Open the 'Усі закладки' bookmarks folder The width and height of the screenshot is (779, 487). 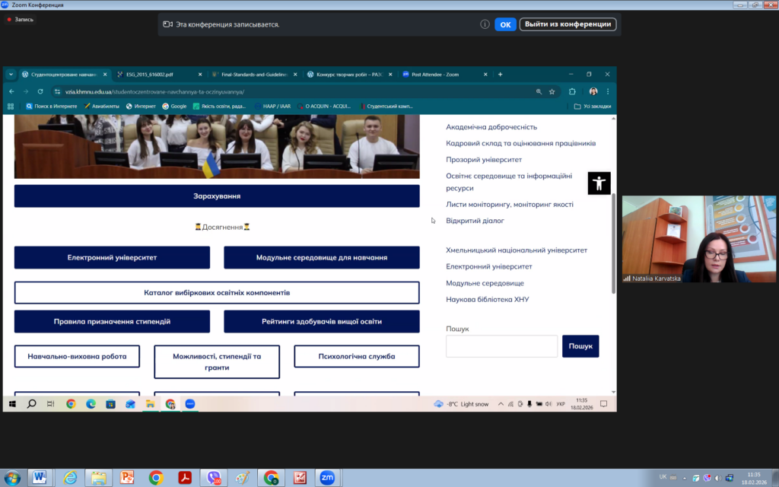click(x=593, y=107)
